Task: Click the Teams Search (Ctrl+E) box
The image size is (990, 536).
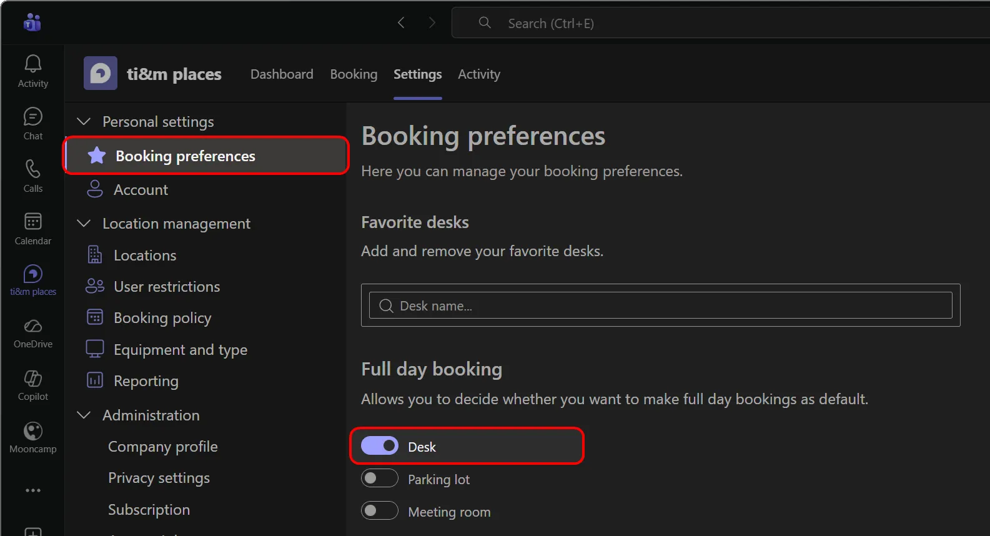Action: point(721,23)
